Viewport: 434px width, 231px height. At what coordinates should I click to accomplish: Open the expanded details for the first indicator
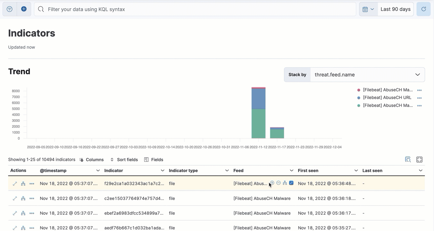[15, 183]
